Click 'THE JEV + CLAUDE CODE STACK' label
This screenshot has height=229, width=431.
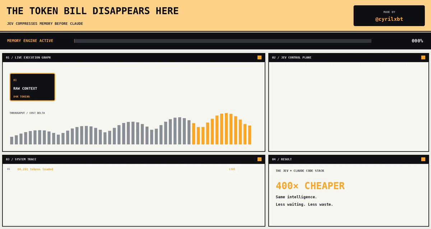pos(300,171)
